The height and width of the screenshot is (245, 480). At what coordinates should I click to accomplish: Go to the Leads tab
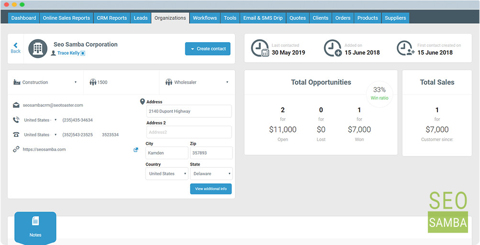pos(141,18)
